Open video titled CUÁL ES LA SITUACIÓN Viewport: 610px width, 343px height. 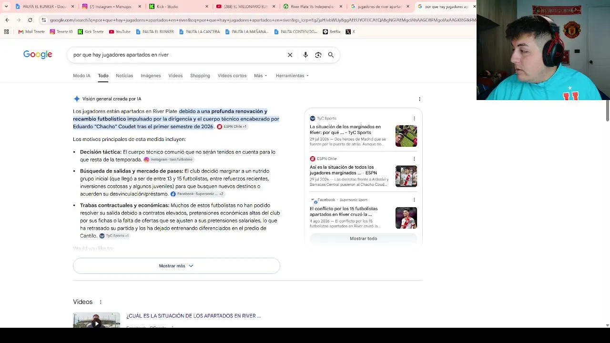tap(193, 316)
